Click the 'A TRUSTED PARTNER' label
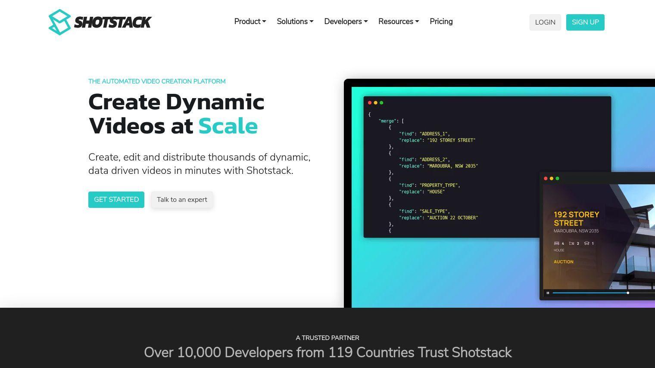The width and height of the screenshot is (655, 368). click(327, 338)
